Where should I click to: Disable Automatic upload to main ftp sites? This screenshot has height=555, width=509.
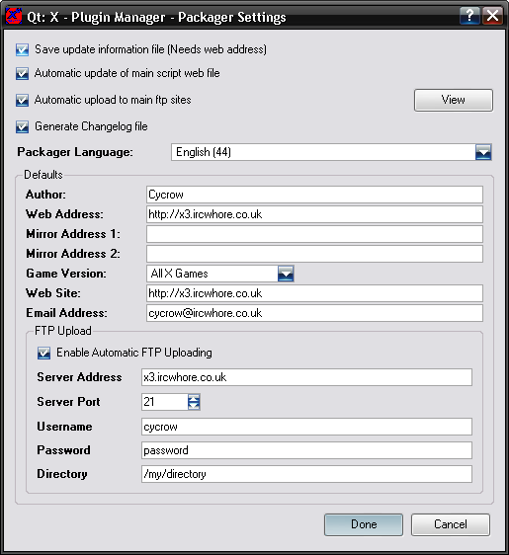tap(23, 100)
